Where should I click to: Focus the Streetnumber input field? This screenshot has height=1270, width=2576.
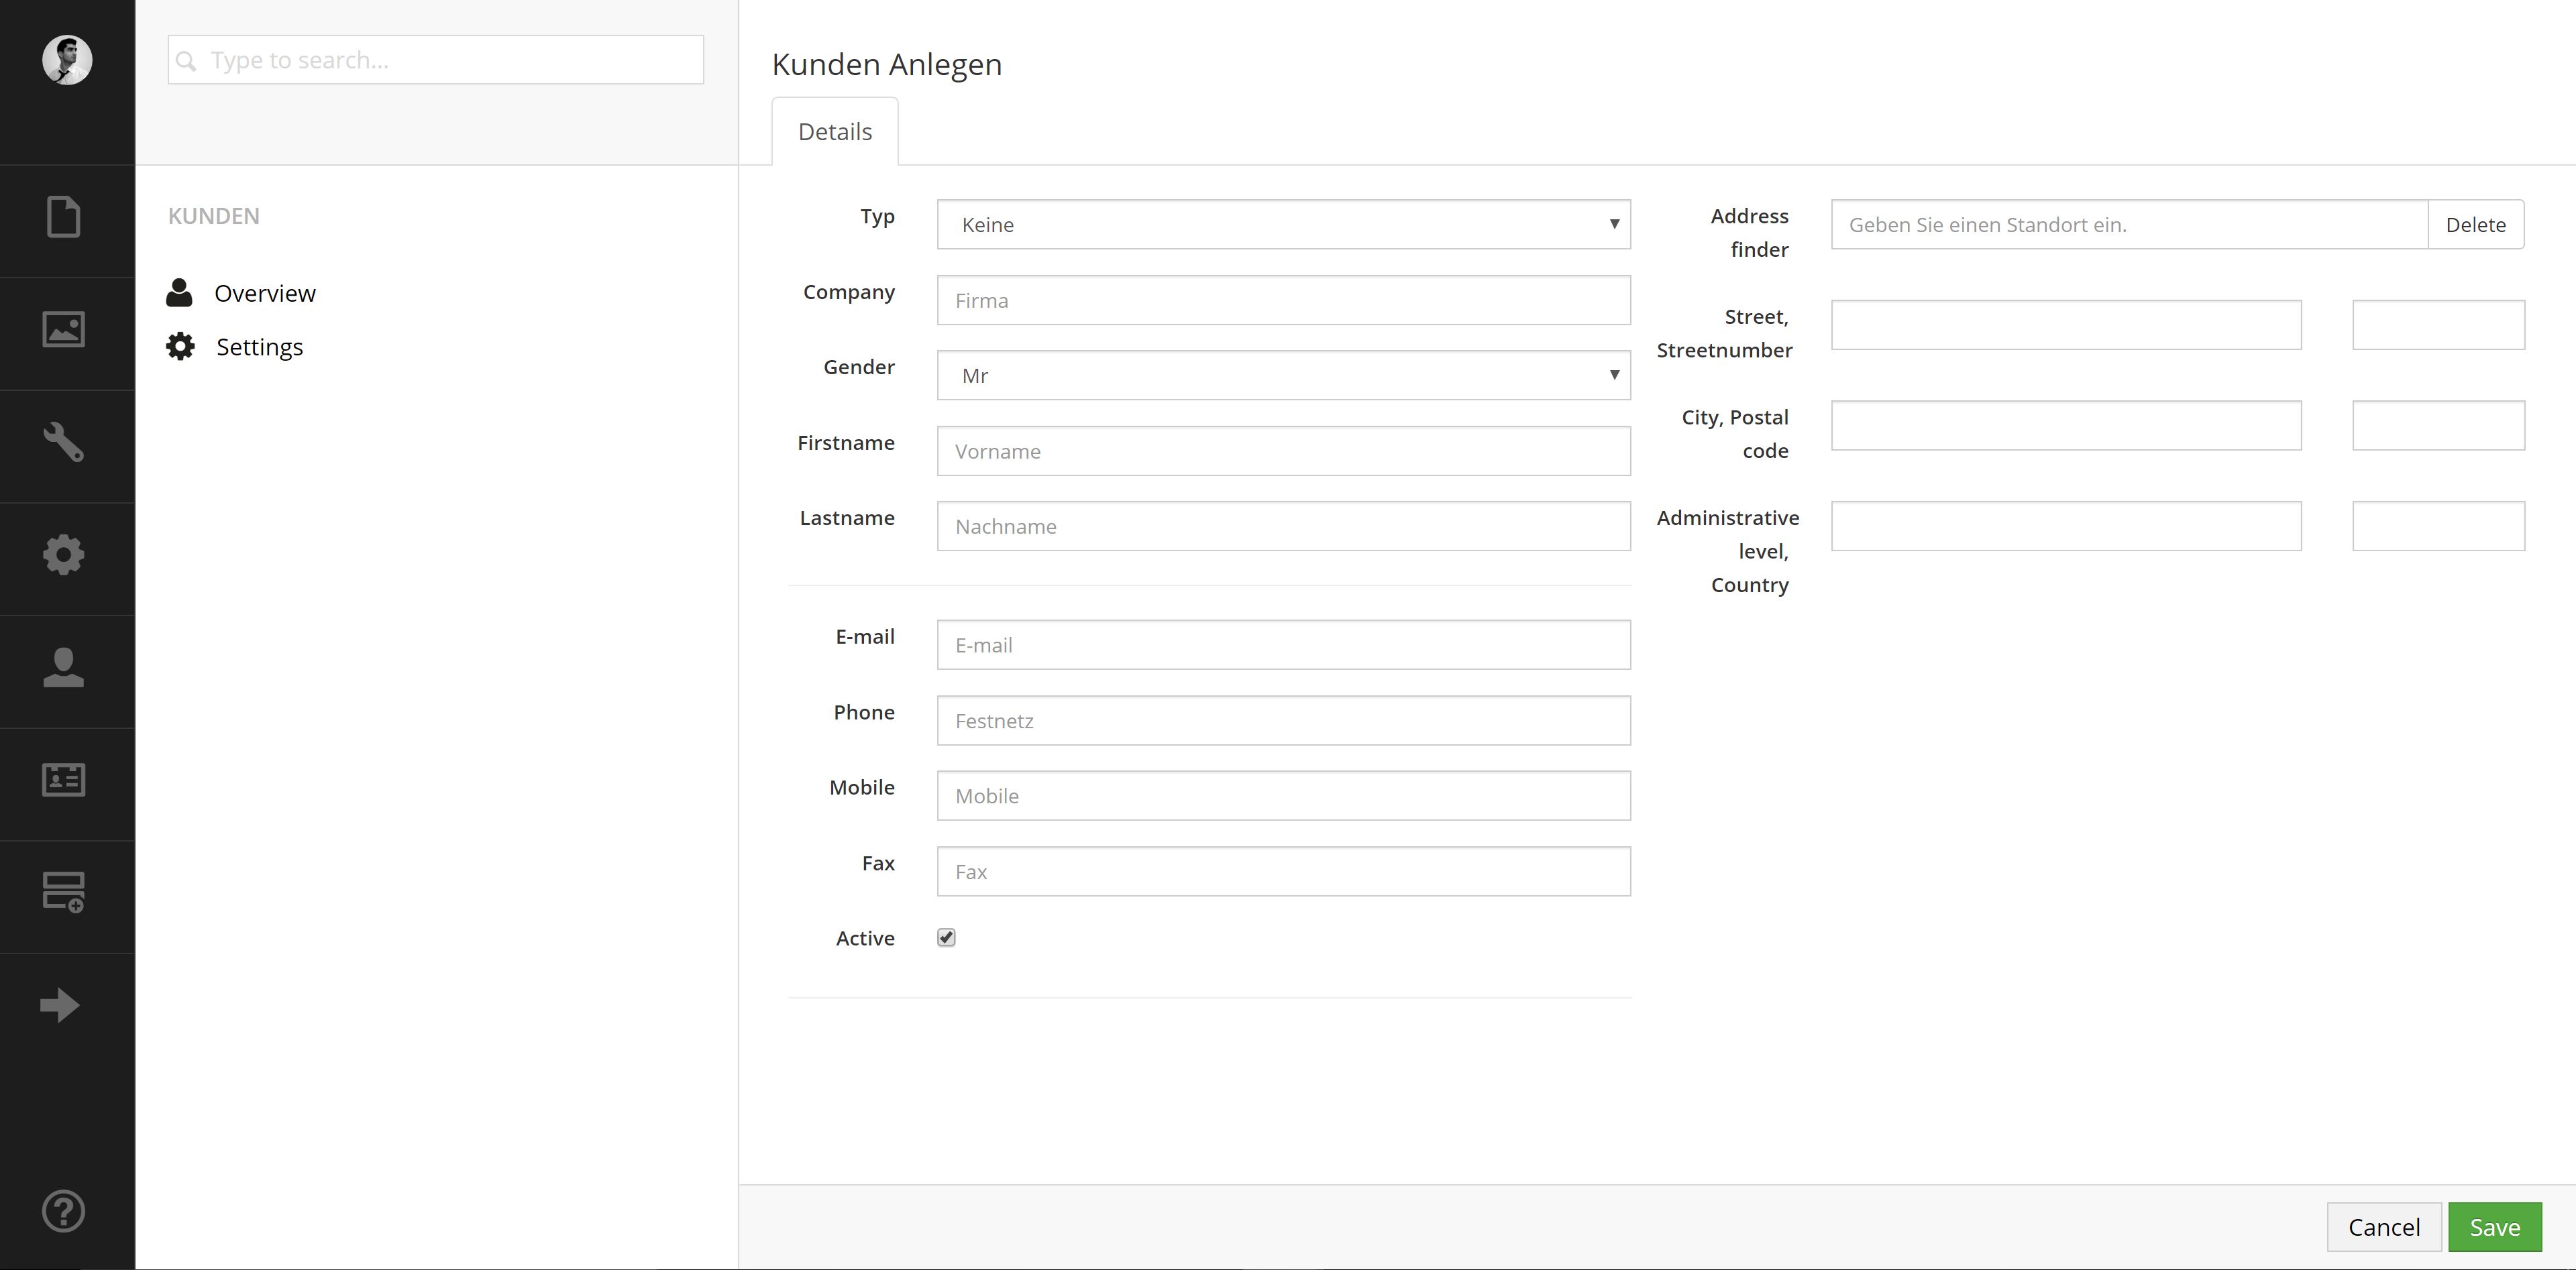[x=2438, y=325]
